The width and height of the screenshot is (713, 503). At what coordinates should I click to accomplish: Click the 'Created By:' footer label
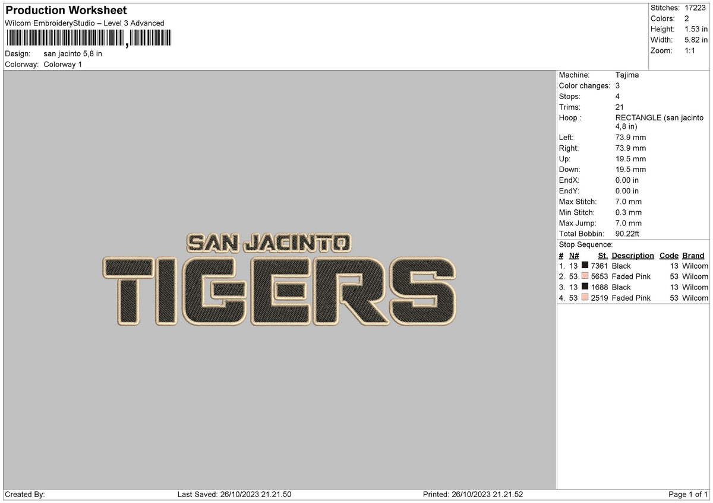[25, 494]
